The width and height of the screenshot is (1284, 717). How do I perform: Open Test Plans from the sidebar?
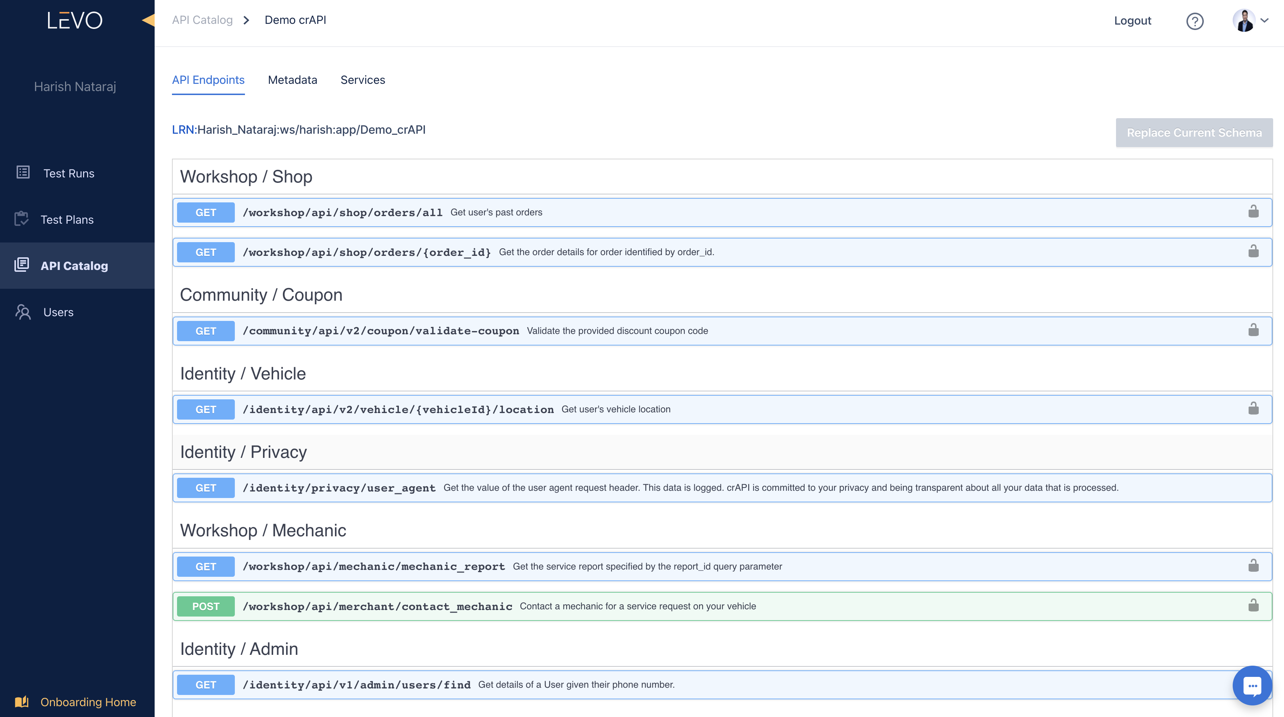[x=77, y=219]
